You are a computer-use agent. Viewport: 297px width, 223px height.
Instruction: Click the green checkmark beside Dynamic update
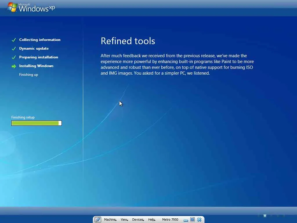pyautogui.click(x=14, y=48)
